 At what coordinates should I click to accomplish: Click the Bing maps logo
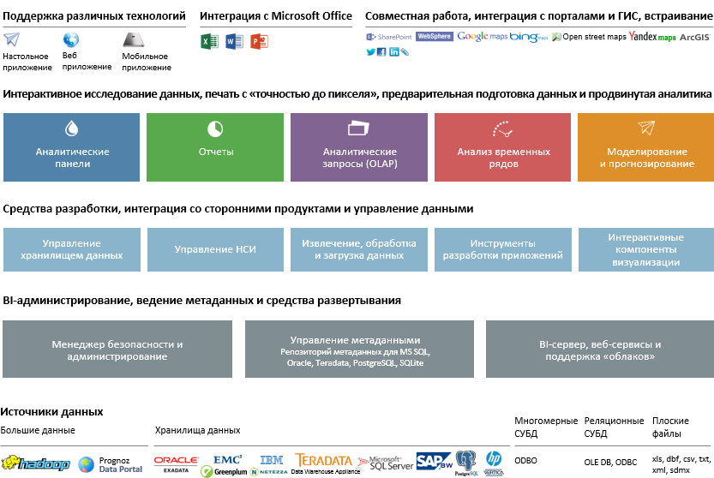pyautogui.click(x=529, y=37)
